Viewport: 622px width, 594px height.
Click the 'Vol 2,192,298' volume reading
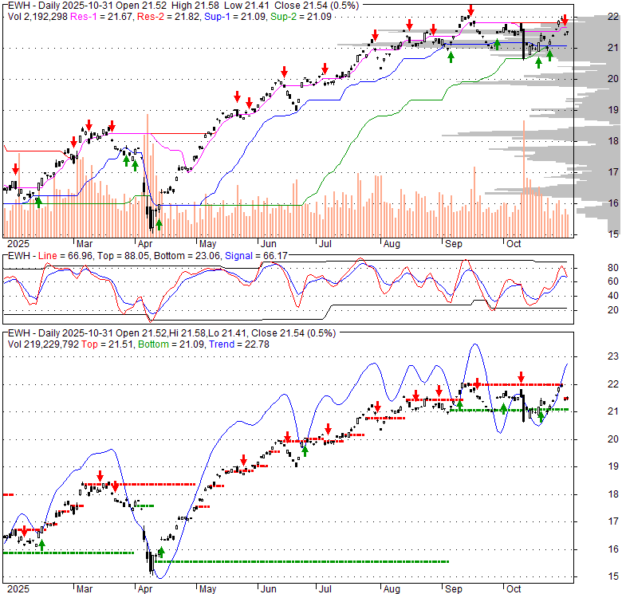37,17
